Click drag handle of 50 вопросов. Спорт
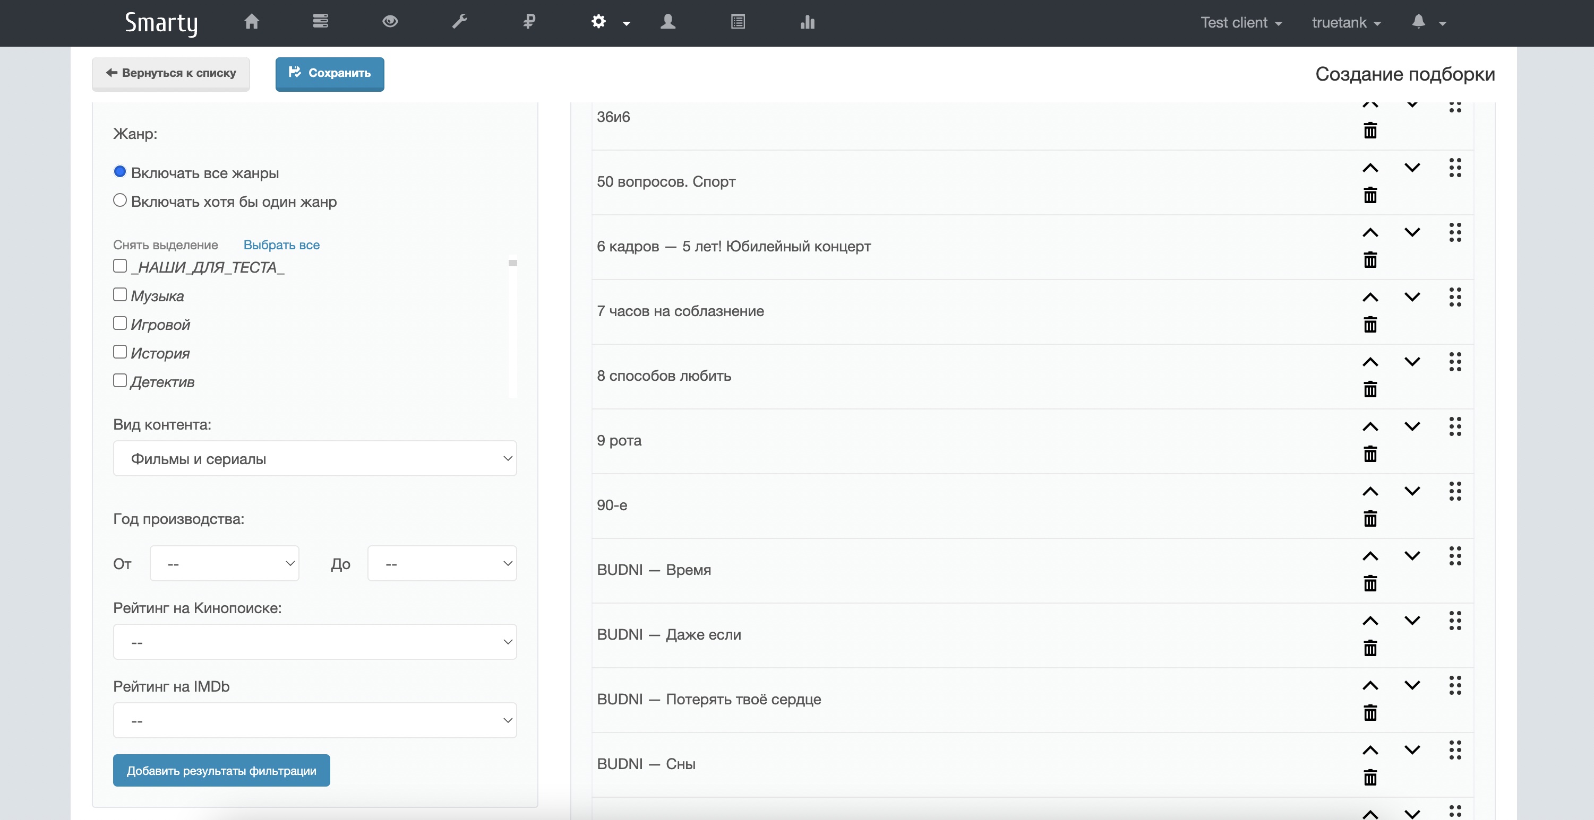The height and width of the screenshot is (820, 1594). (x=1455, y=168)
